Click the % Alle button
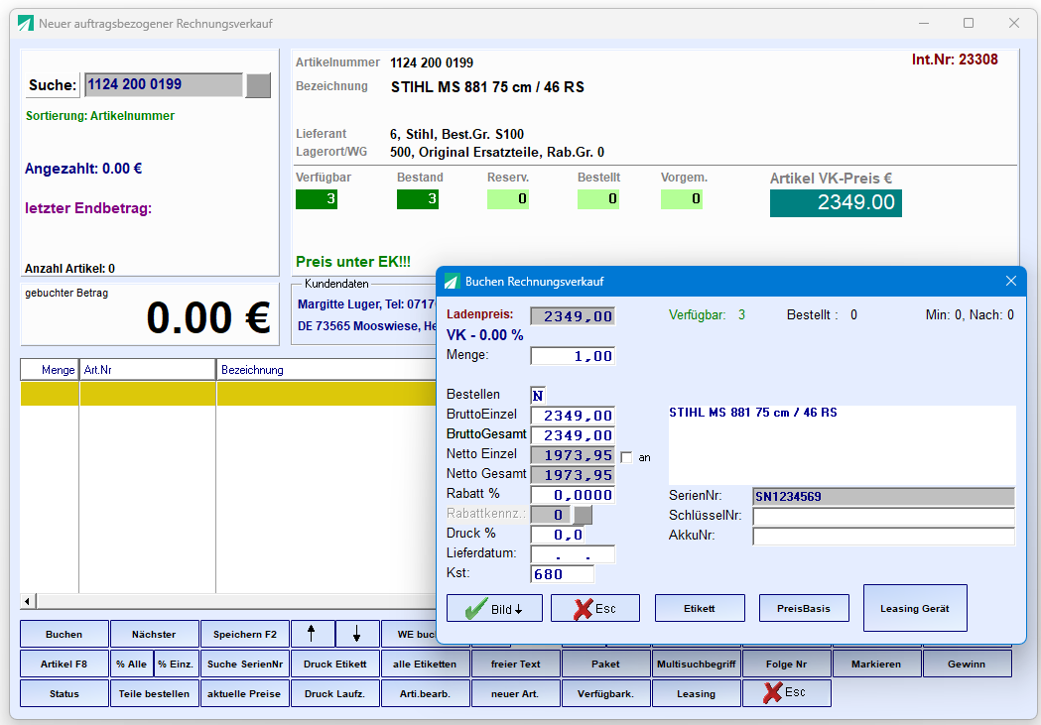The height and width of the screenshot is (725, 1041). (131, 664)
